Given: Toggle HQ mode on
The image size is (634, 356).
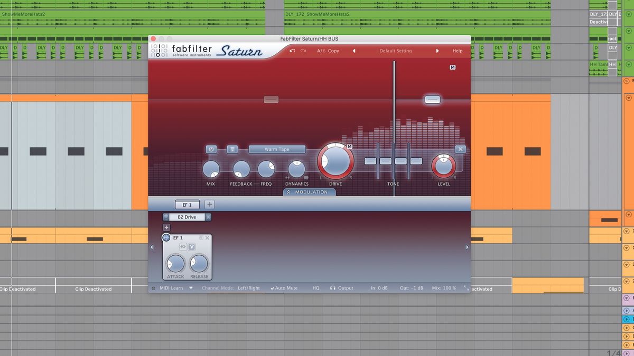Looking at the screenshot, I should point(316,288).
